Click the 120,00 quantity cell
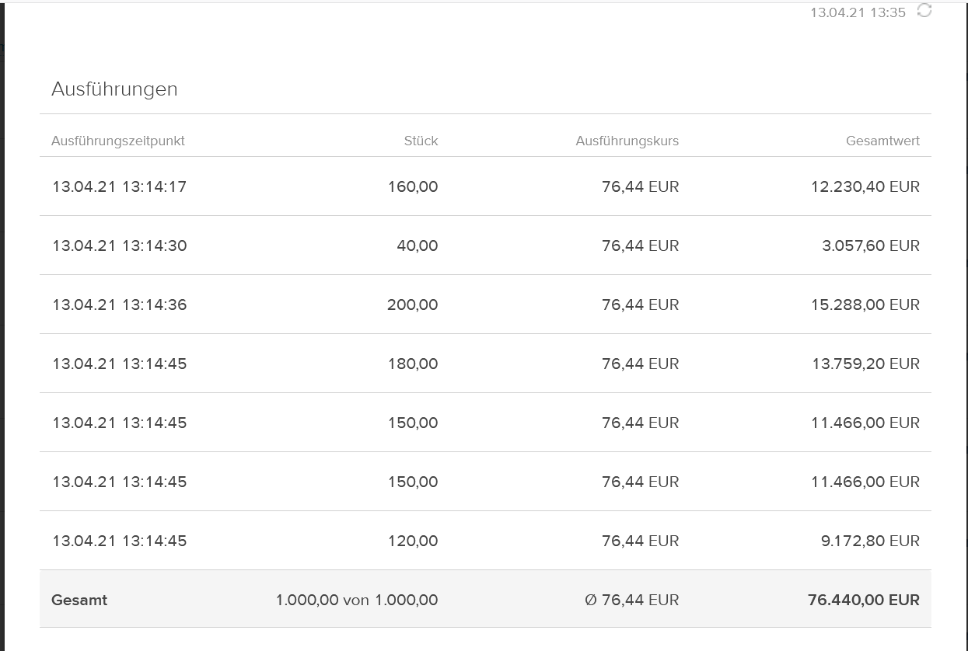The image size is (968, 651). [413, 541]
